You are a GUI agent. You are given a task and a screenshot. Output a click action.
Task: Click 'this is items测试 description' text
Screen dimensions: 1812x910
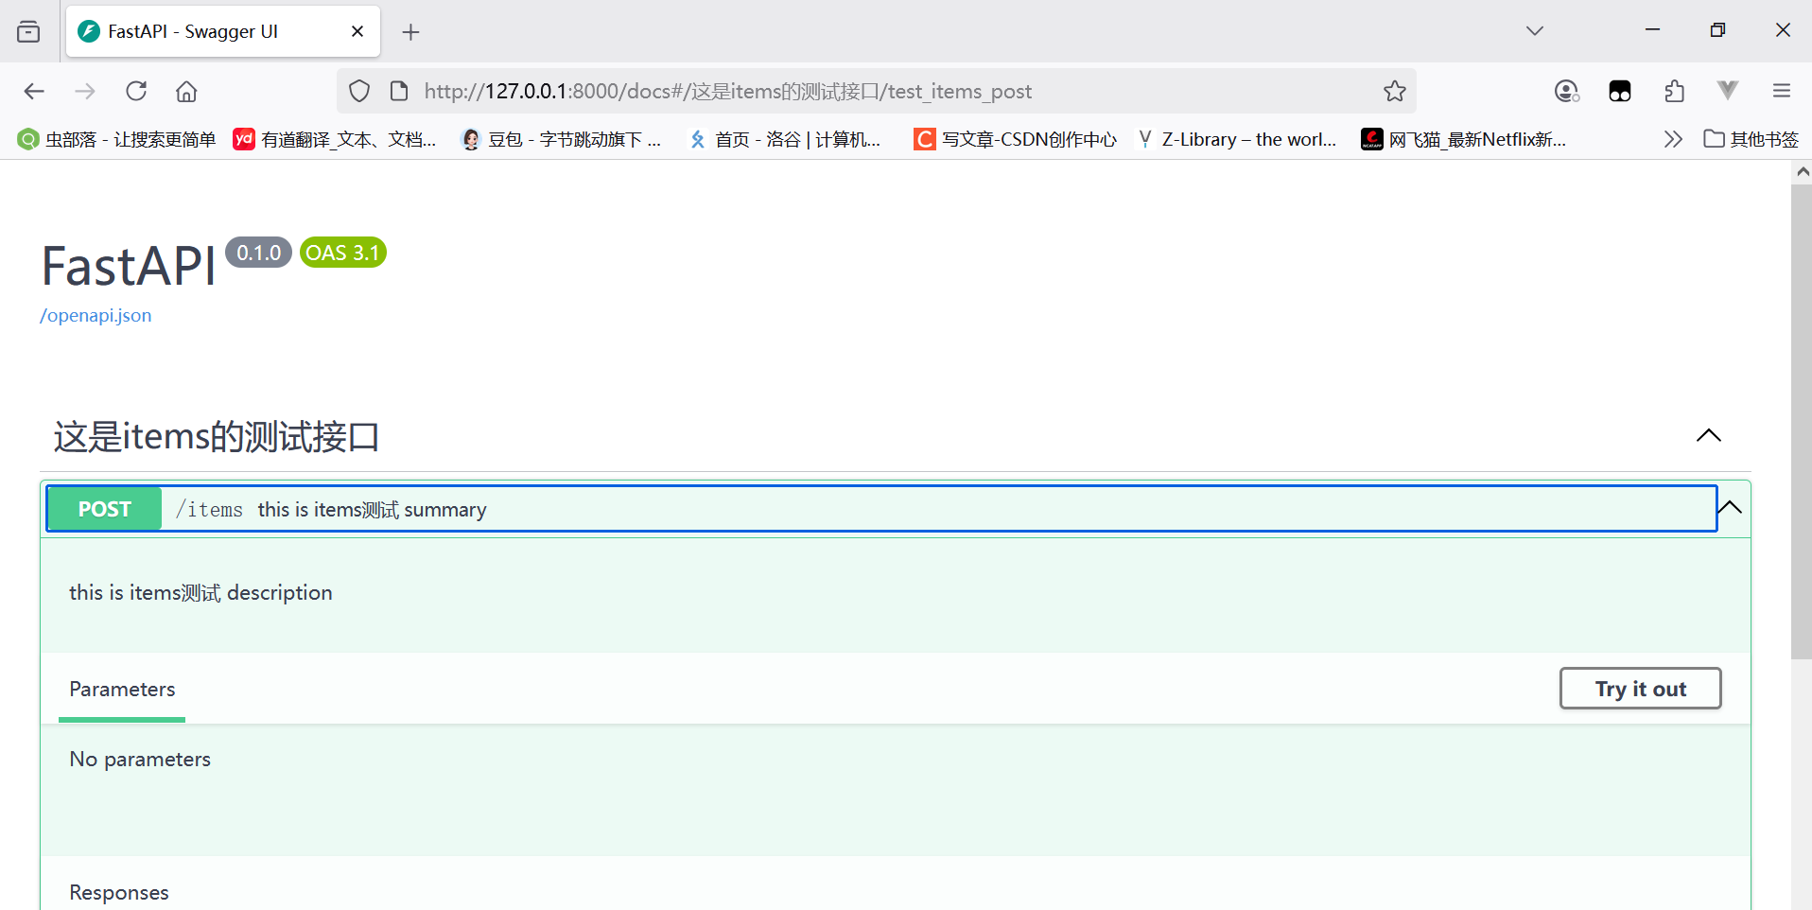point(200,593)
